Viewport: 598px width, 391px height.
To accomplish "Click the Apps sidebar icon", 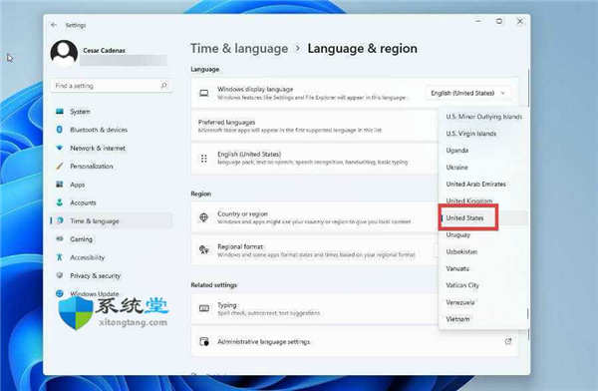I will pos(60,185).
